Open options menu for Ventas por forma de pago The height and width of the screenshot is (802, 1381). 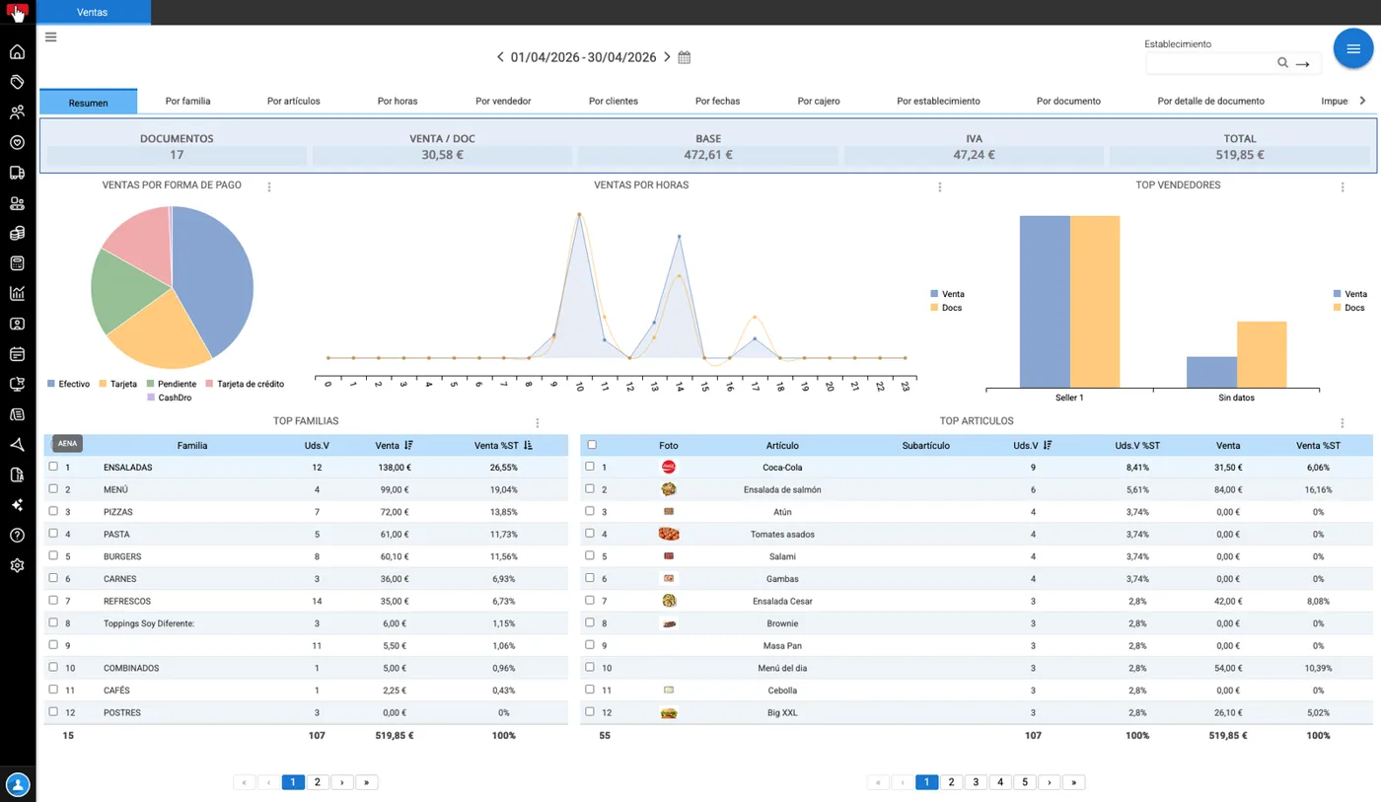[x=269, y=186]
